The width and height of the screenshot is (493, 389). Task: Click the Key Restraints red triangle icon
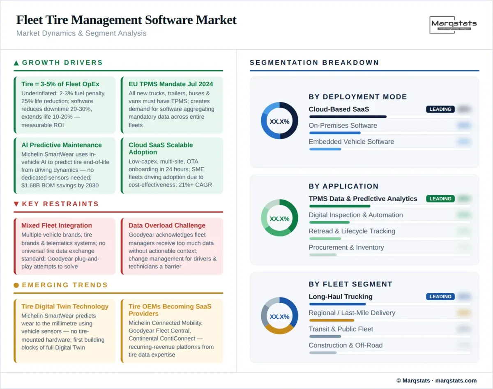click(16, 204)
